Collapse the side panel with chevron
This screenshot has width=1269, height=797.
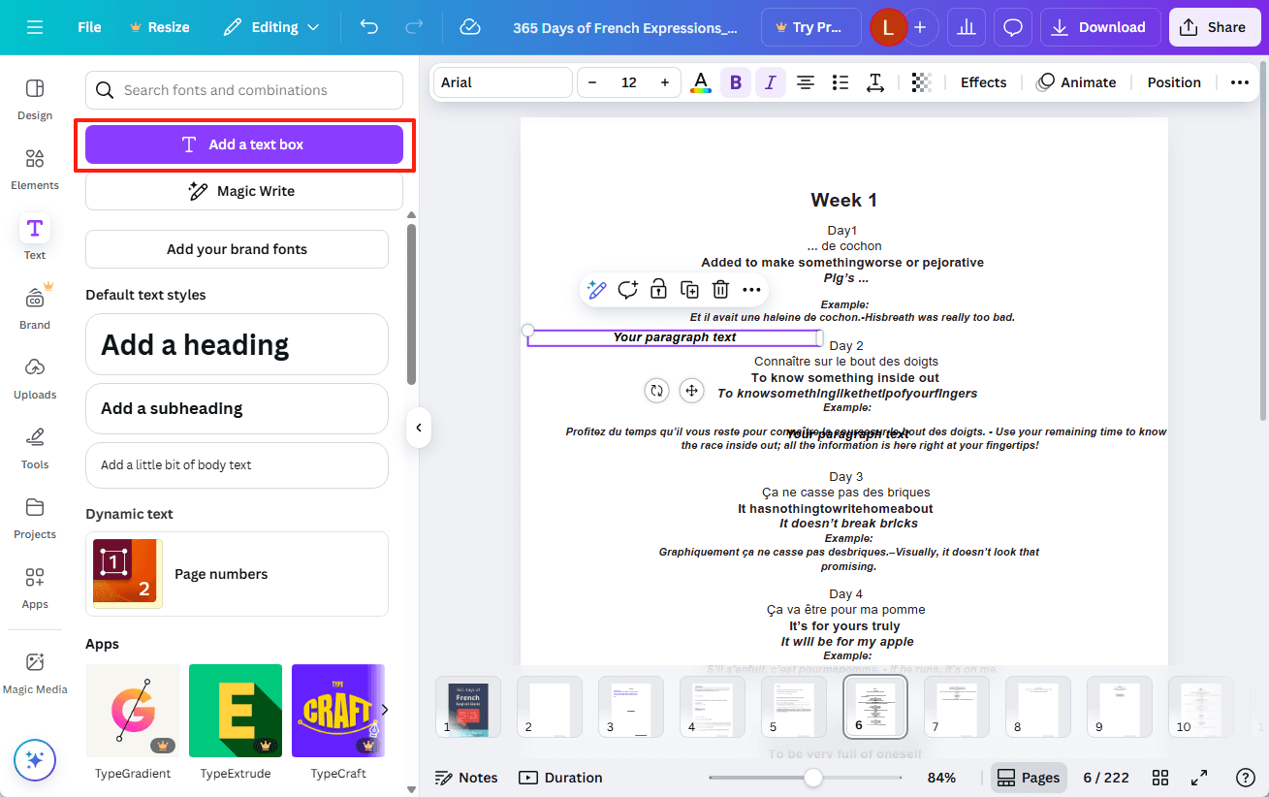point(419,428)
